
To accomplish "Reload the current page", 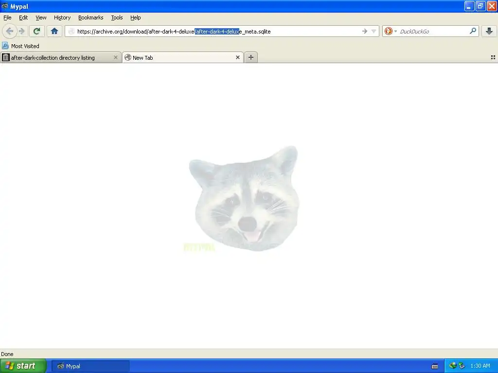I will pos(36,31).
